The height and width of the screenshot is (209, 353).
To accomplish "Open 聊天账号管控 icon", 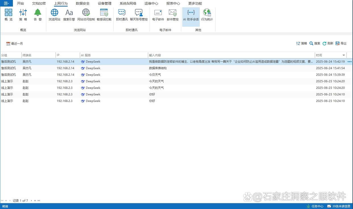I will [139, 15].
